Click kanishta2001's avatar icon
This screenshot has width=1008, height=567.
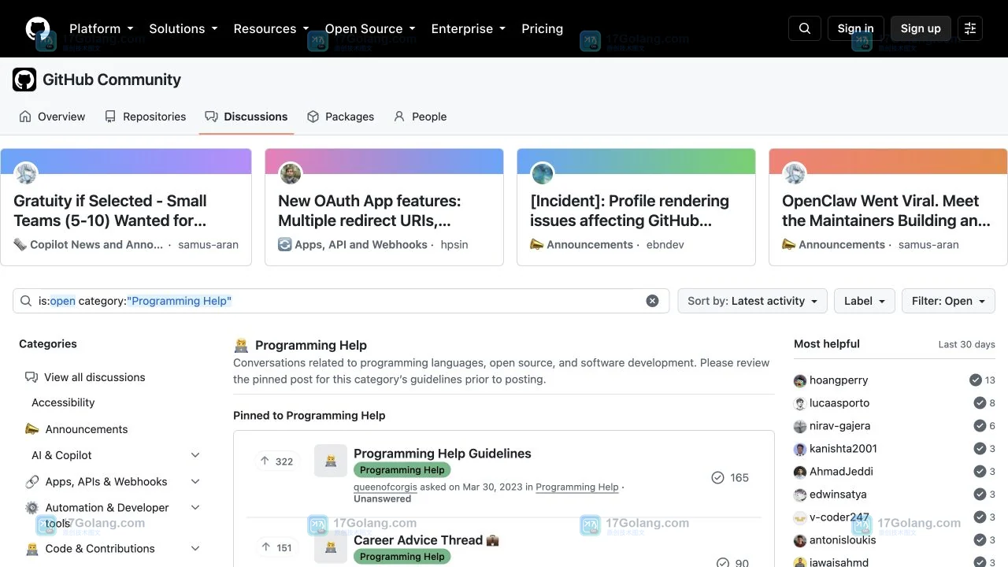click(800, 449)
